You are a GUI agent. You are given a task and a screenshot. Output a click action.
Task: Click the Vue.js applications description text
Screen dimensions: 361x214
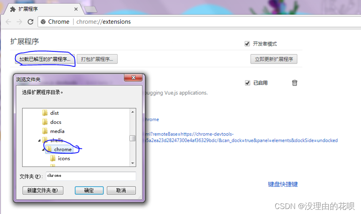[x=176, y=93]
